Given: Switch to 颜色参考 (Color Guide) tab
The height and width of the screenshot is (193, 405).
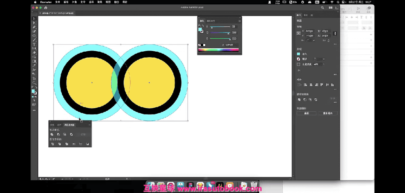Looking at the screenshot, I should pyautogui.click(x=211, y=21).
